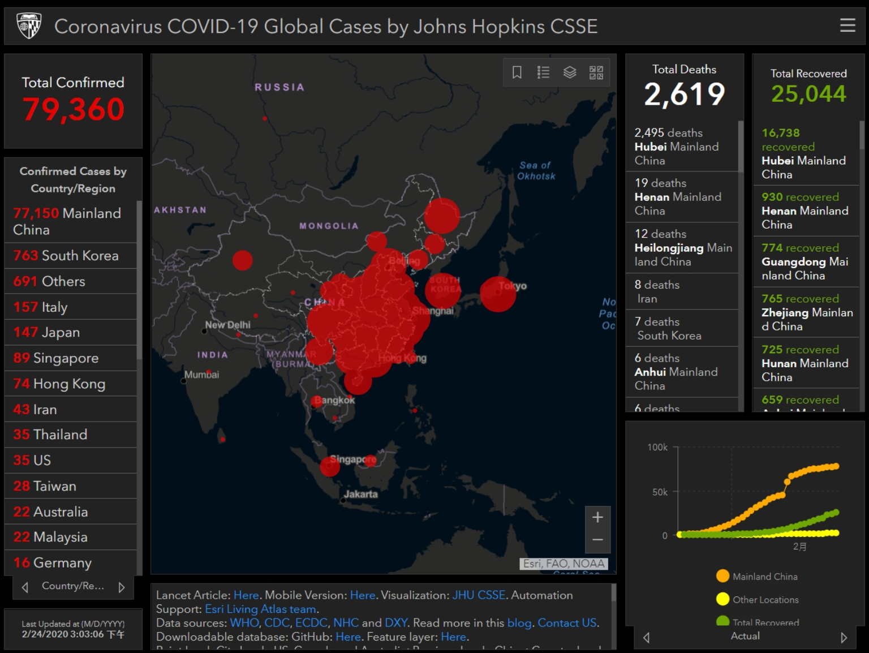Zoom in on the map
Screen dimensions: 869x653
(597, 517)
